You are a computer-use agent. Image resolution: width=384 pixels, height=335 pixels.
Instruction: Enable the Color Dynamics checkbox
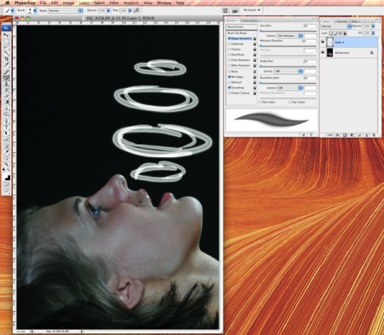(x=230, y=60)
